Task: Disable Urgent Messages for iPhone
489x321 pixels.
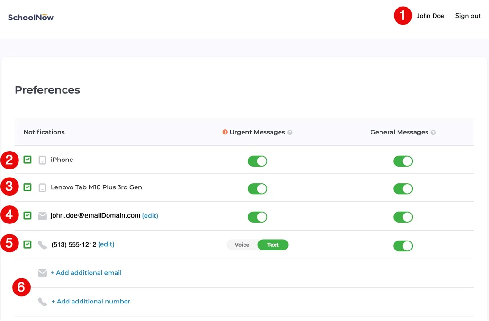Action: (x=257, y=161)
